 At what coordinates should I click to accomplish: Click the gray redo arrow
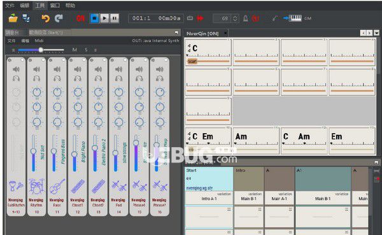[59, 18]
